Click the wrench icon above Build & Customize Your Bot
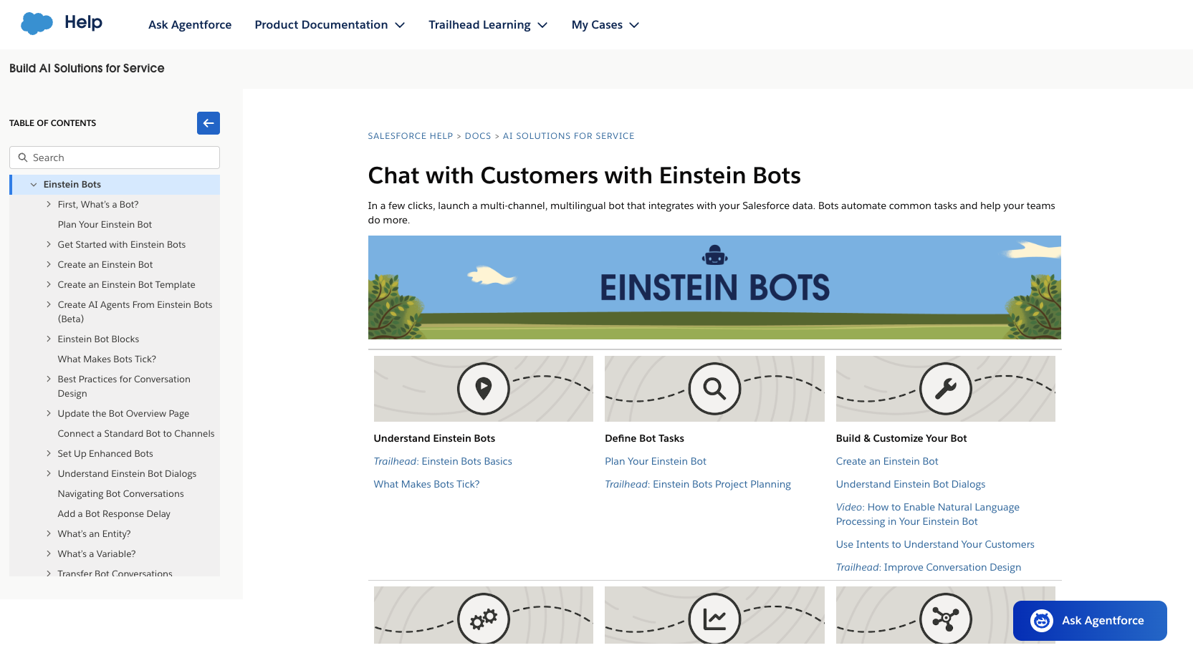 click(x=945, y=389)
